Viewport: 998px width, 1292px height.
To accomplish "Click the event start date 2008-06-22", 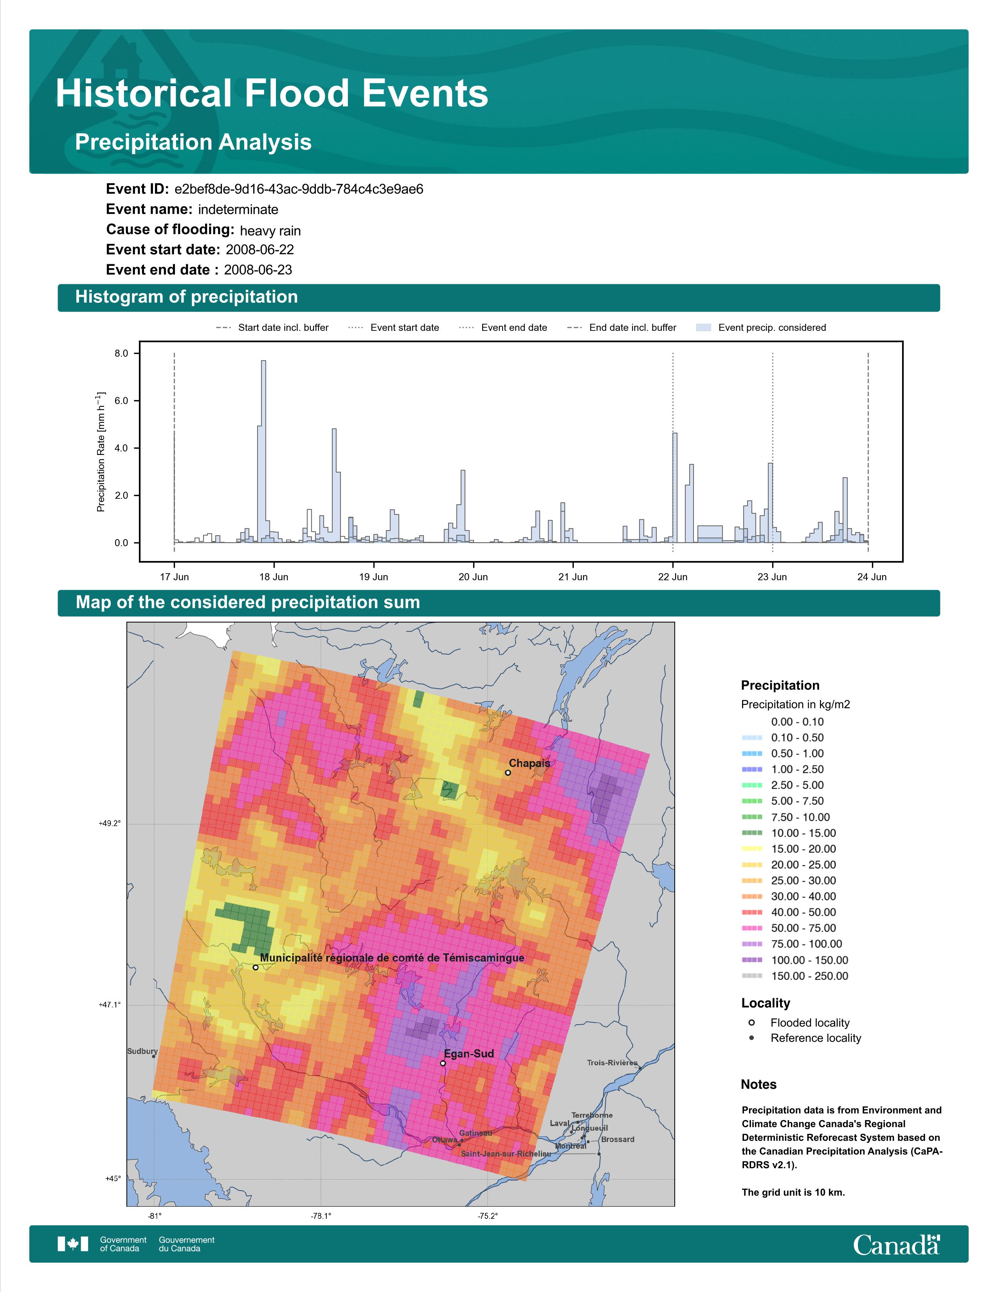I will pos(259,250).
